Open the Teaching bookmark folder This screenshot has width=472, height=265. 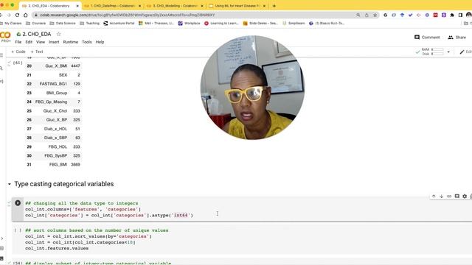pos(89,23)
